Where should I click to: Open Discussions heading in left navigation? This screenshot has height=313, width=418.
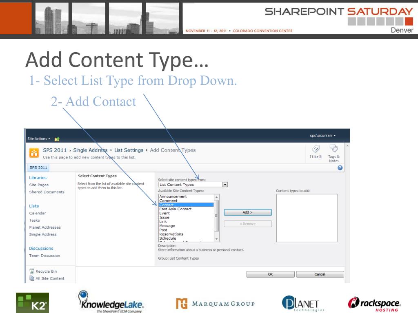41,248
